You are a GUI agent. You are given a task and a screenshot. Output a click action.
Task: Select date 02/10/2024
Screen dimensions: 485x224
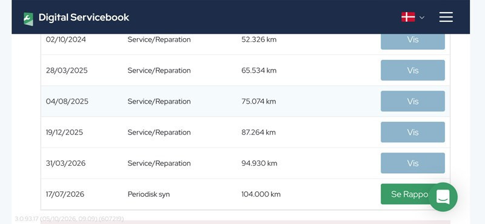[66, 39]
